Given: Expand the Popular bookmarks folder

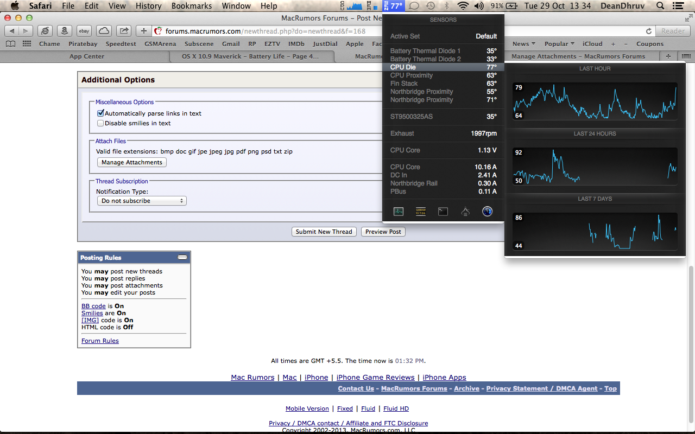Looking at the screenshot, I should (559, 44).
